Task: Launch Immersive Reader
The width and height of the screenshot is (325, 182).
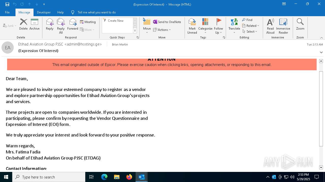Action: pyautogui.click(x=283, y=26)
